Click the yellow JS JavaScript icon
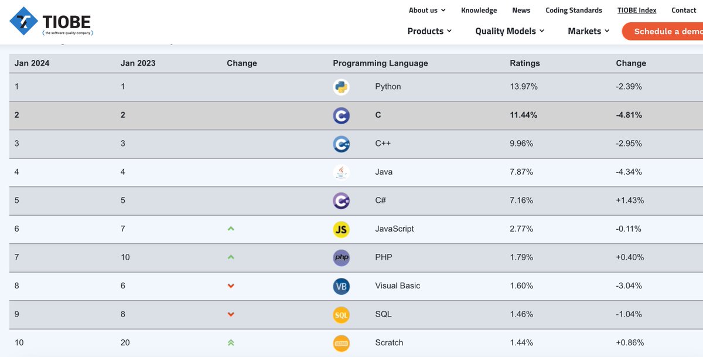The image size is (703, 357). tap(341, 229)
